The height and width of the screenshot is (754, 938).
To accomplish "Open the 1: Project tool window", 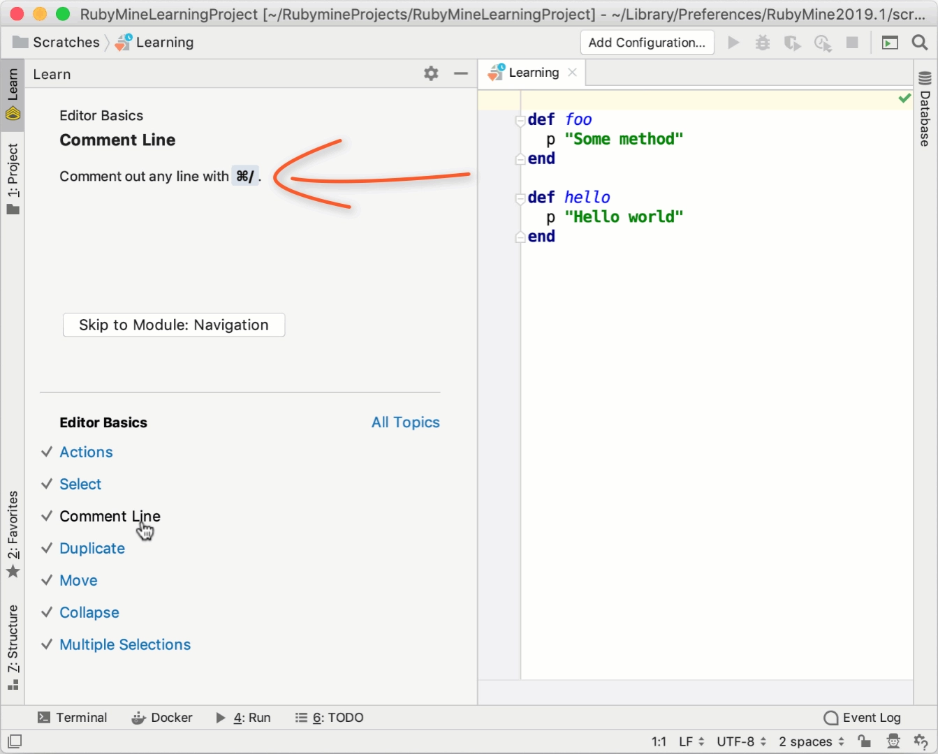I will (x=13, y=179).
